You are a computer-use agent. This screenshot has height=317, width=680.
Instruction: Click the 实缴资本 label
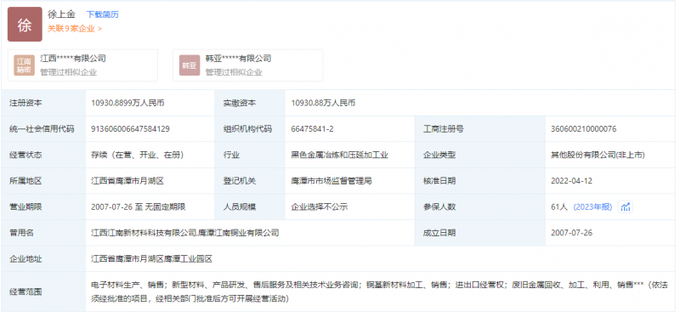click(x=240, y=103)
